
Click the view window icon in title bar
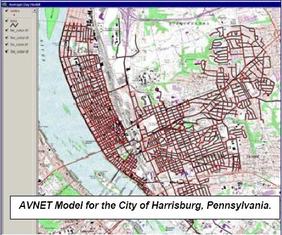click(x=4, y=4)
